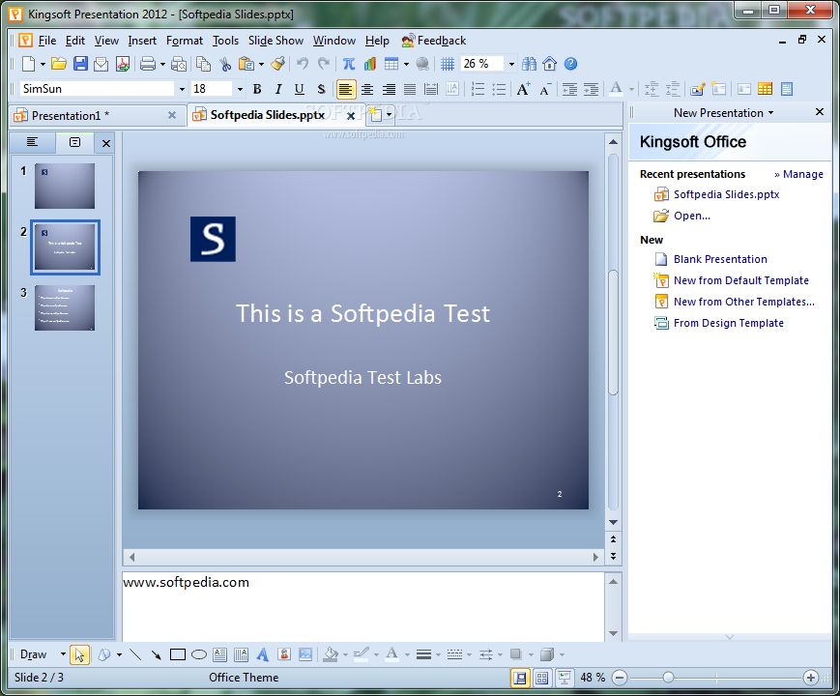Viewport: 840px width, 696px height.
Task: Insert equation with the Pi icon
Action: pos(349,65)
